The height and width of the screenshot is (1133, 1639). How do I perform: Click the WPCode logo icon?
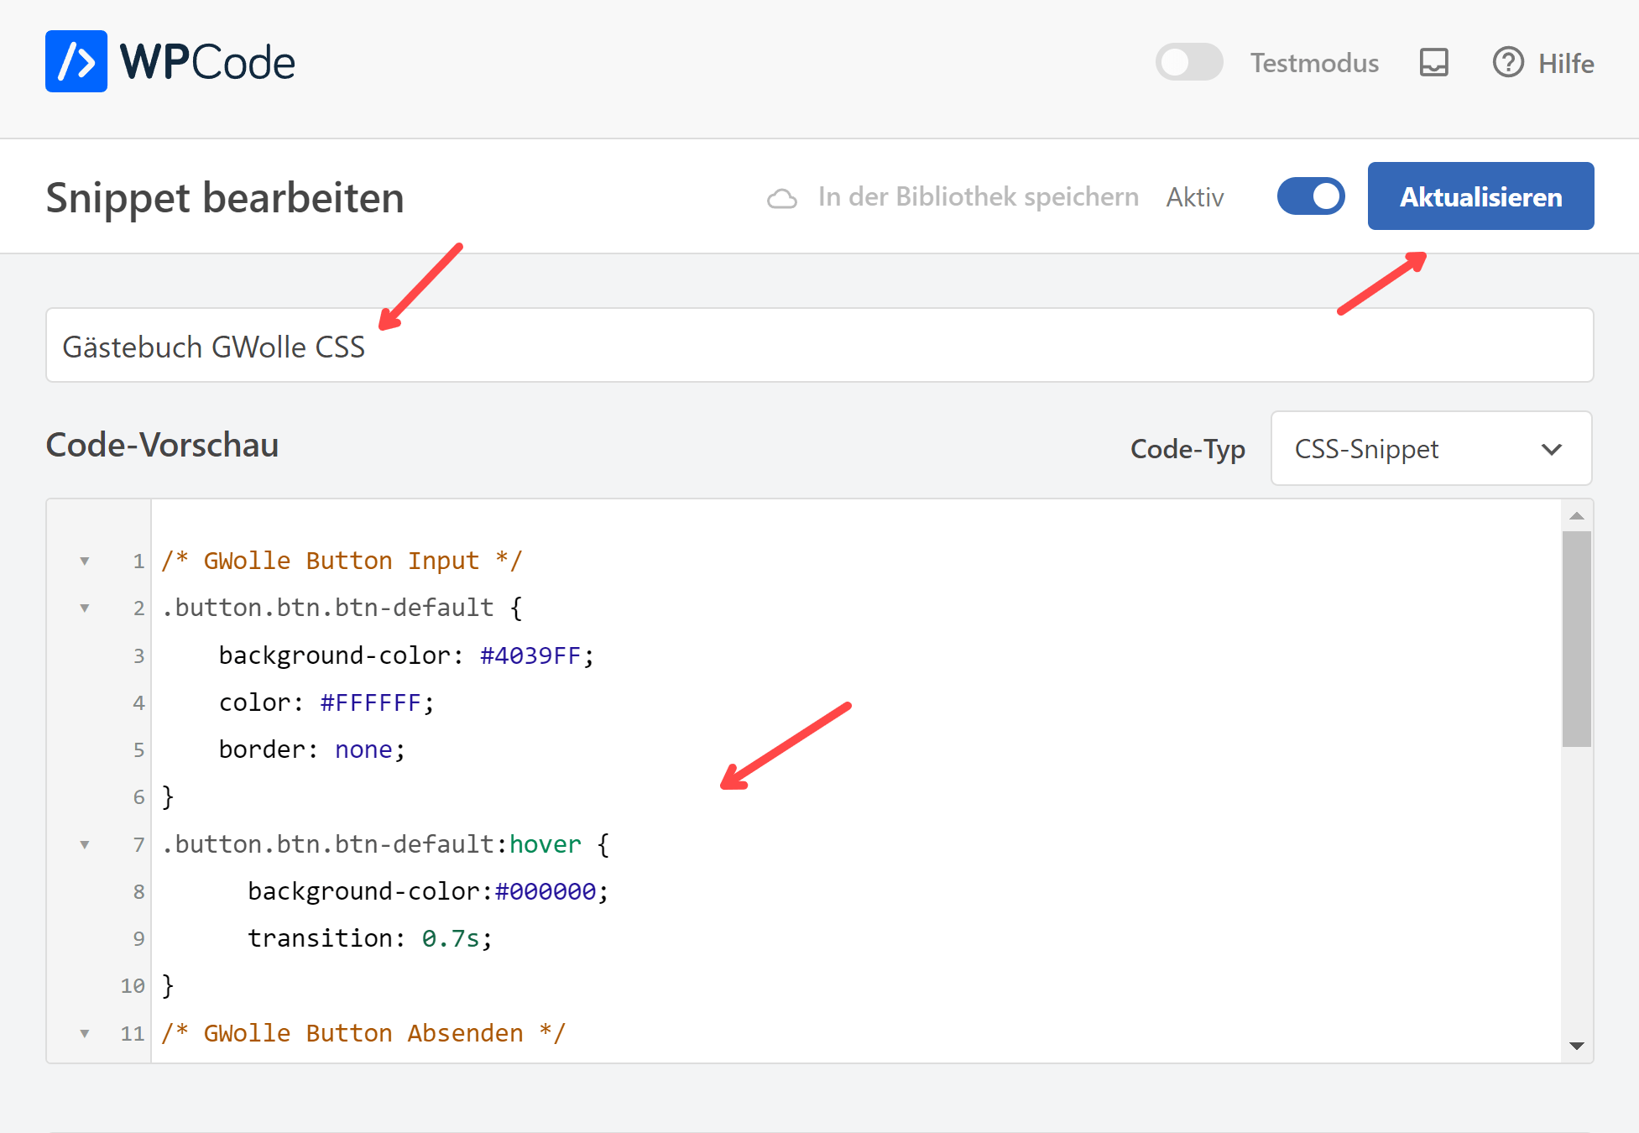pyautogui.click(x=76, y=61)
